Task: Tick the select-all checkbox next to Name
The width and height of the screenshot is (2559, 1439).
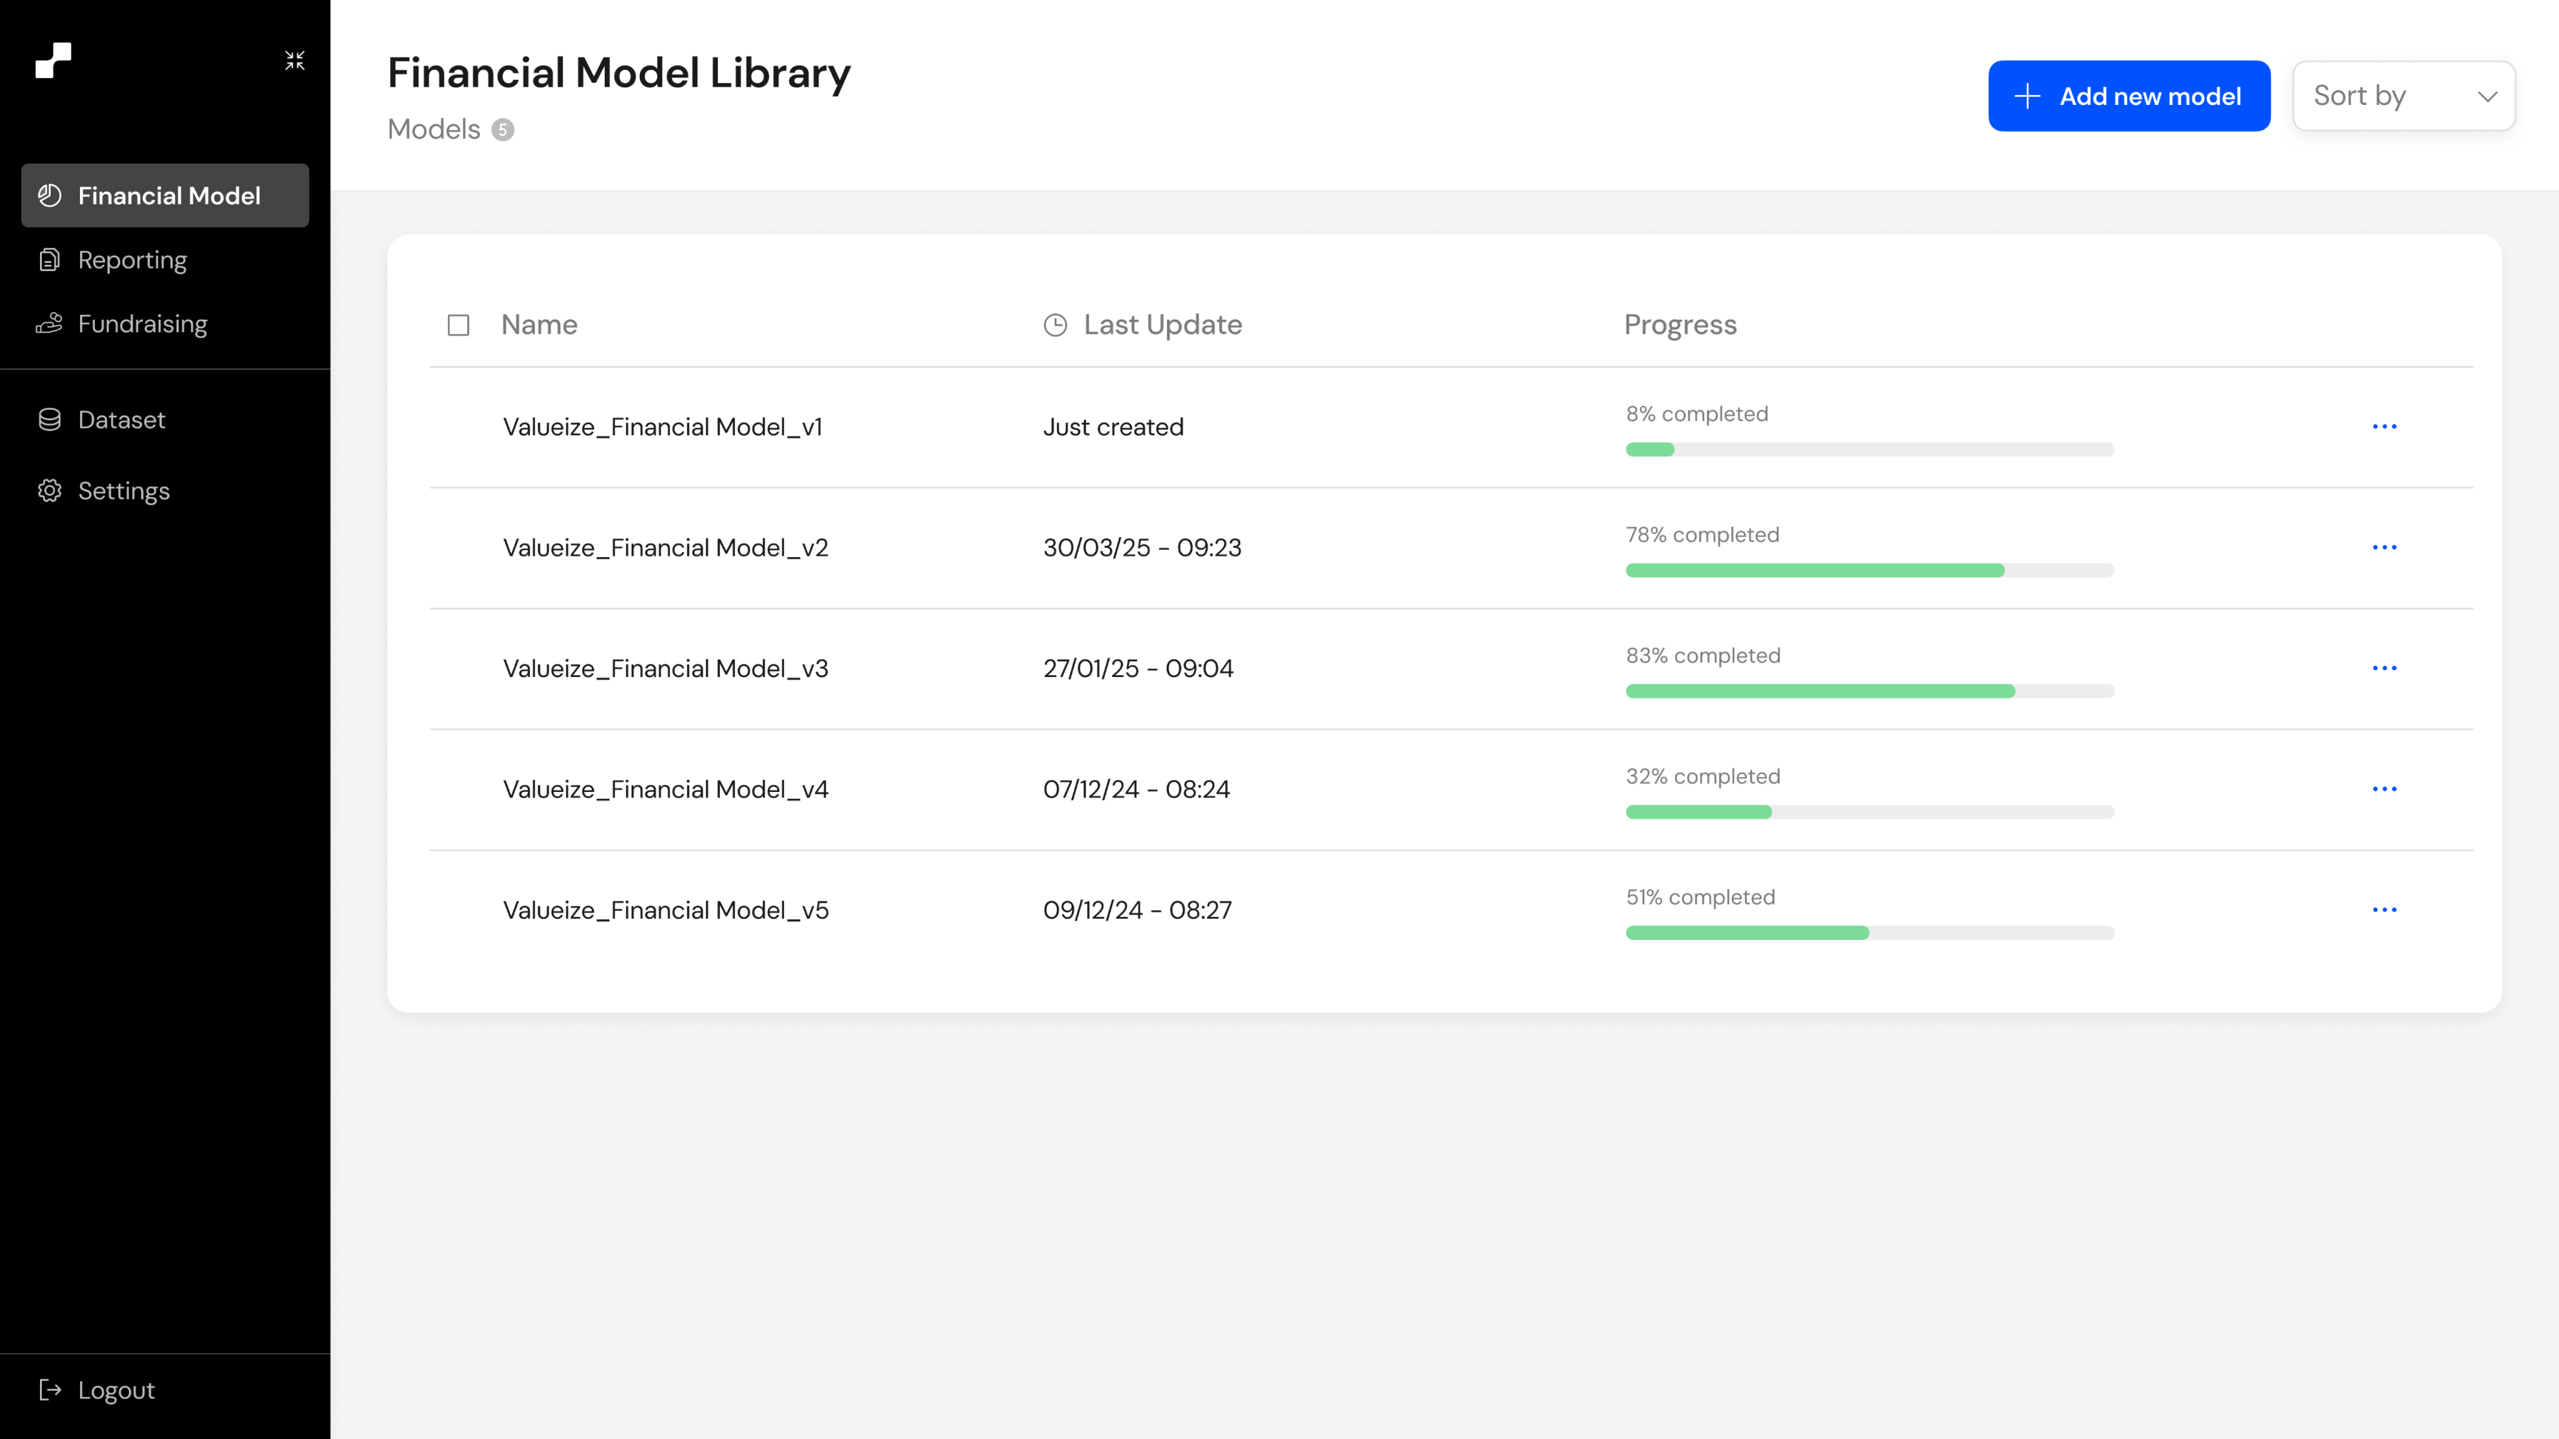Action: coord(458,325)
